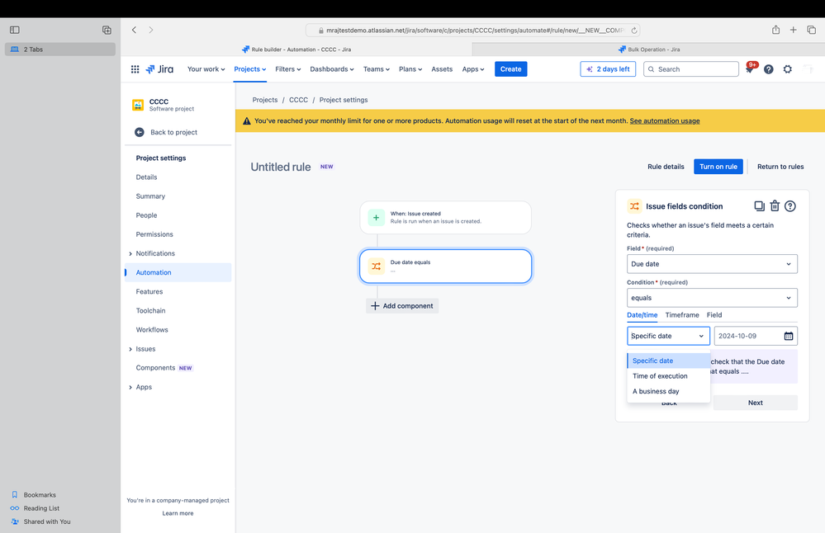This screenshot has width=825, height=533.
Task: Open the Jira app switcher grid icon
Action: [135, 69]
